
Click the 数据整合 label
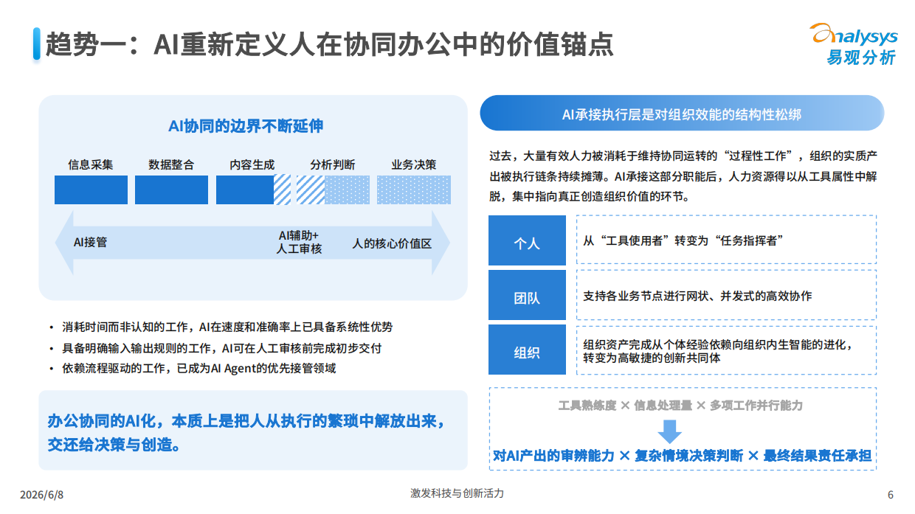coord(171,164)
